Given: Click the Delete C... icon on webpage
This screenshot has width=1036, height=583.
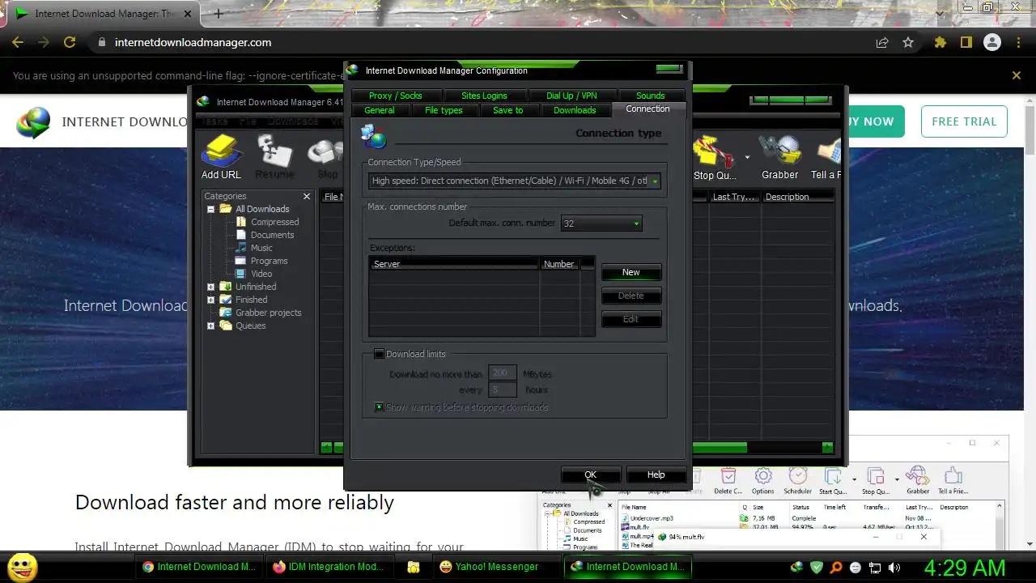Looking at the screenshot, I should [728, 480].
